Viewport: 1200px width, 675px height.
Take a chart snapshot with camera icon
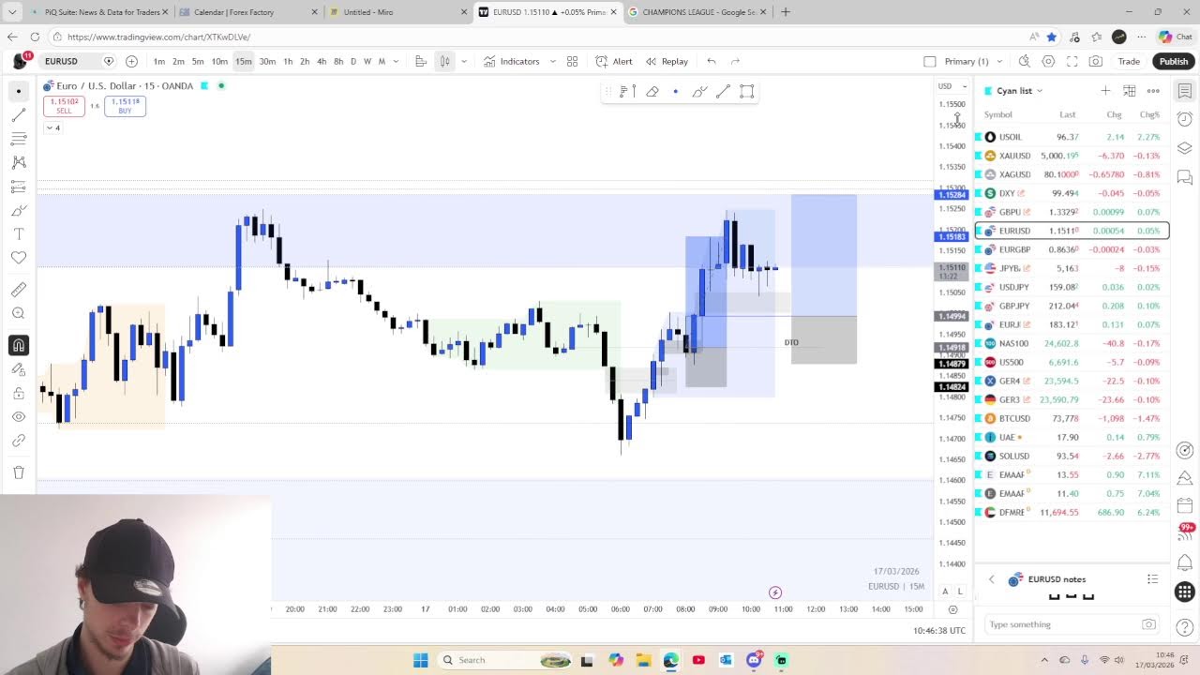tap(1096, 61)
